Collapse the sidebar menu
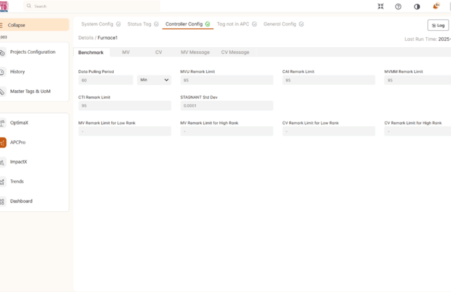Image resolution: width=451 pixels, height=292 pixels. click(34, 25)
